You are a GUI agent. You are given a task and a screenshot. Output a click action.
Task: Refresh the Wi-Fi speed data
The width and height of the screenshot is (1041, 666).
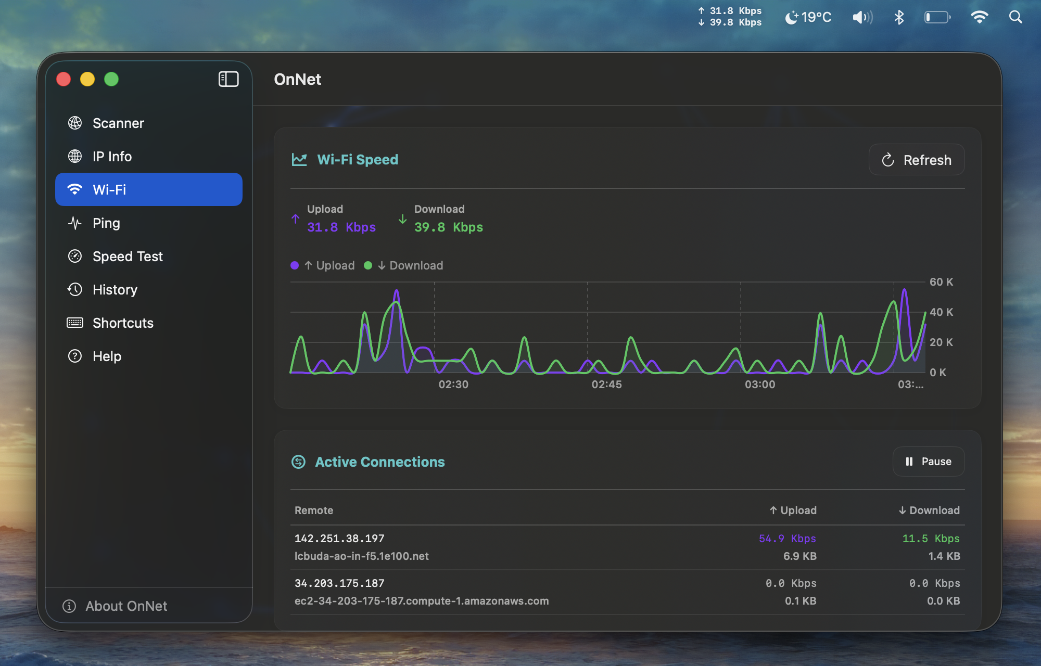[x=917, y=160]
